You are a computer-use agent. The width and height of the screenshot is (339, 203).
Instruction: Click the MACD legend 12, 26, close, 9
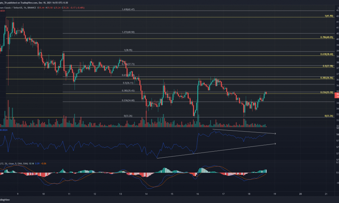14,163
